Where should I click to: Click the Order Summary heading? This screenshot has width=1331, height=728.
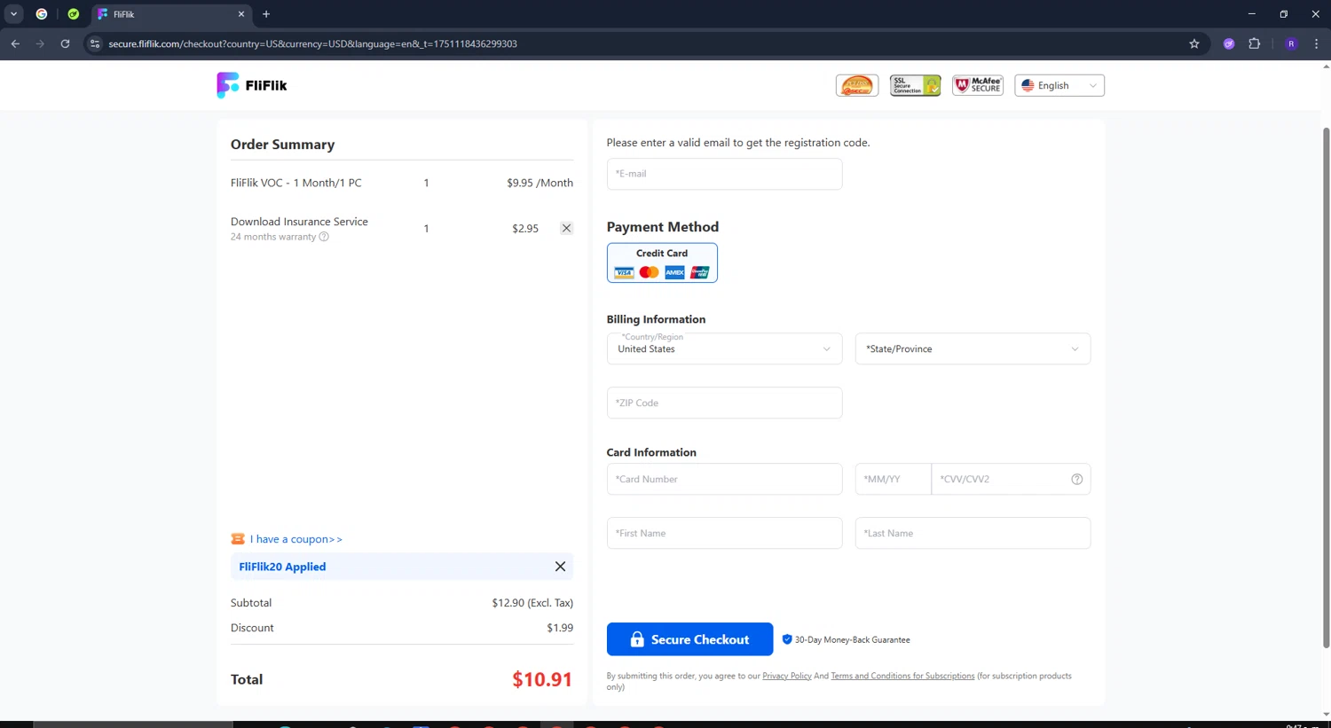[x=282, y=145]
